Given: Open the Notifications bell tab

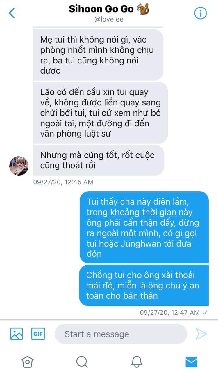Looking at the screenshot, I should (137, 362).
